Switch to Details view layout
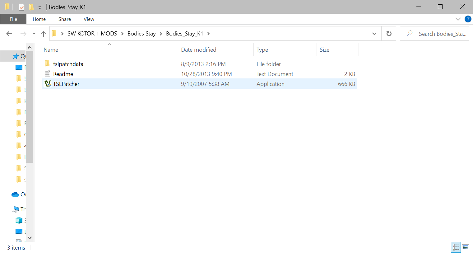 pos(456,247)
